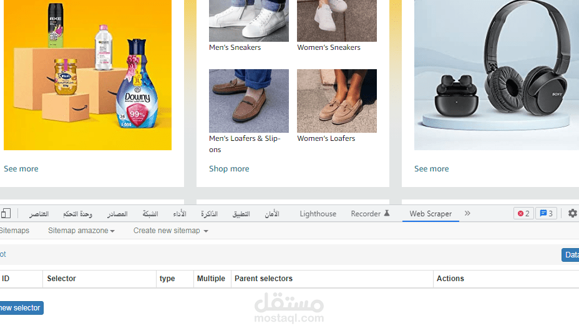
Task: Open the Sitemaps menu item
Action: tap(14, 231)
